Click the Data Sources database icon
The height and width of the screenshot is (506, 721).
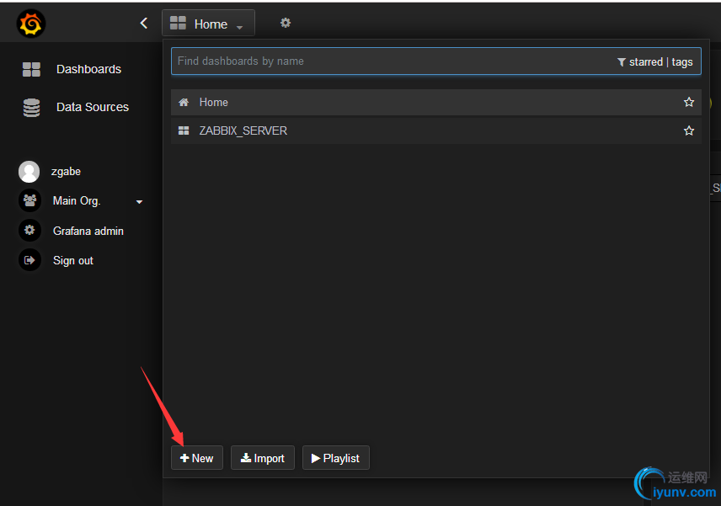pos(31,108)
